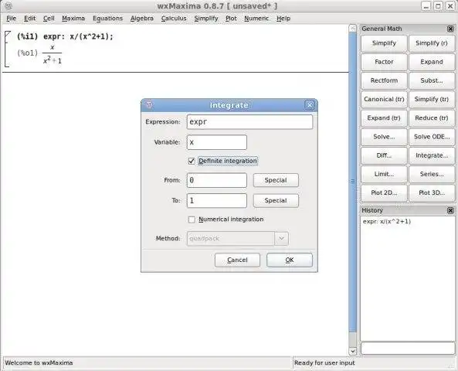Open the Equations menu

tap(108, 19)
